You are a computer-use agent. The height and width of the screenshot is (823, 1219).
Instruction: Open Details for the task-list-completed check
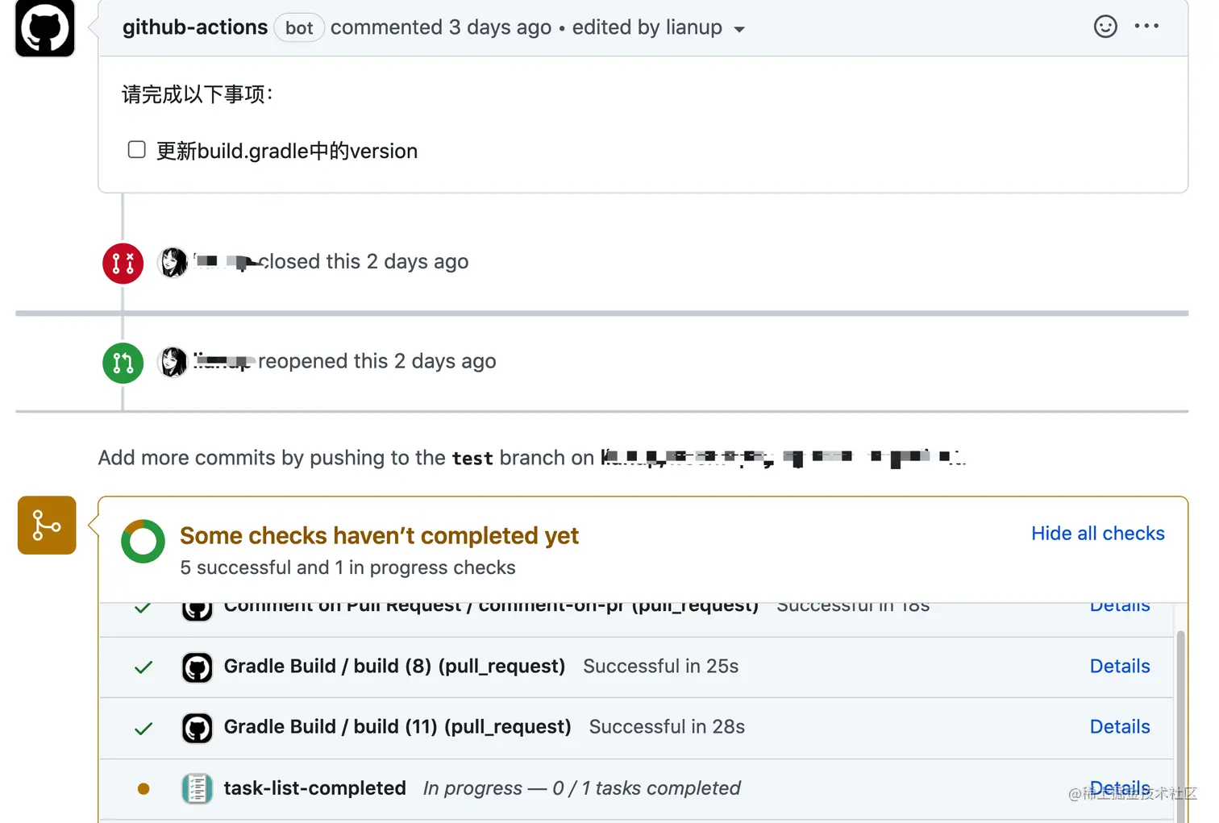(1119, 788)
